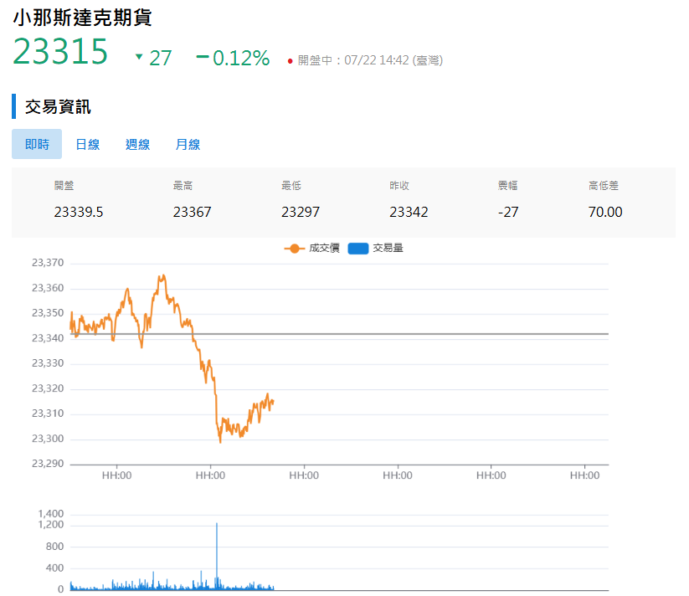Click the 小那斯達克期貨 title
Image resolution: width=689 pixels, height=596 pixels.
tap(82, 18)
